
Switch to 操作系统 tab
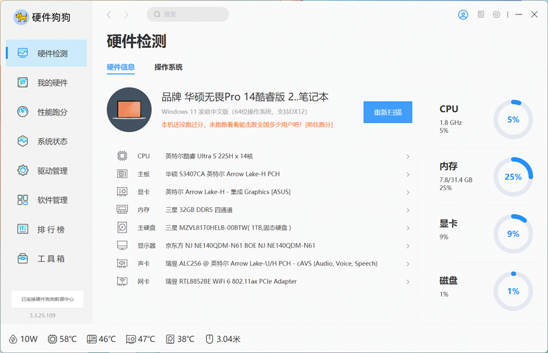click(x=169, y=67)
